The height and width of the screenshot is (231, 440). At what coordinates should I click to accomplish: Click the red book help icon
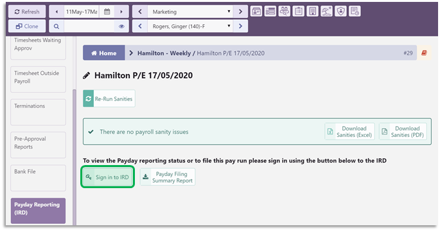pyautogui.click(x=424, y=53)
